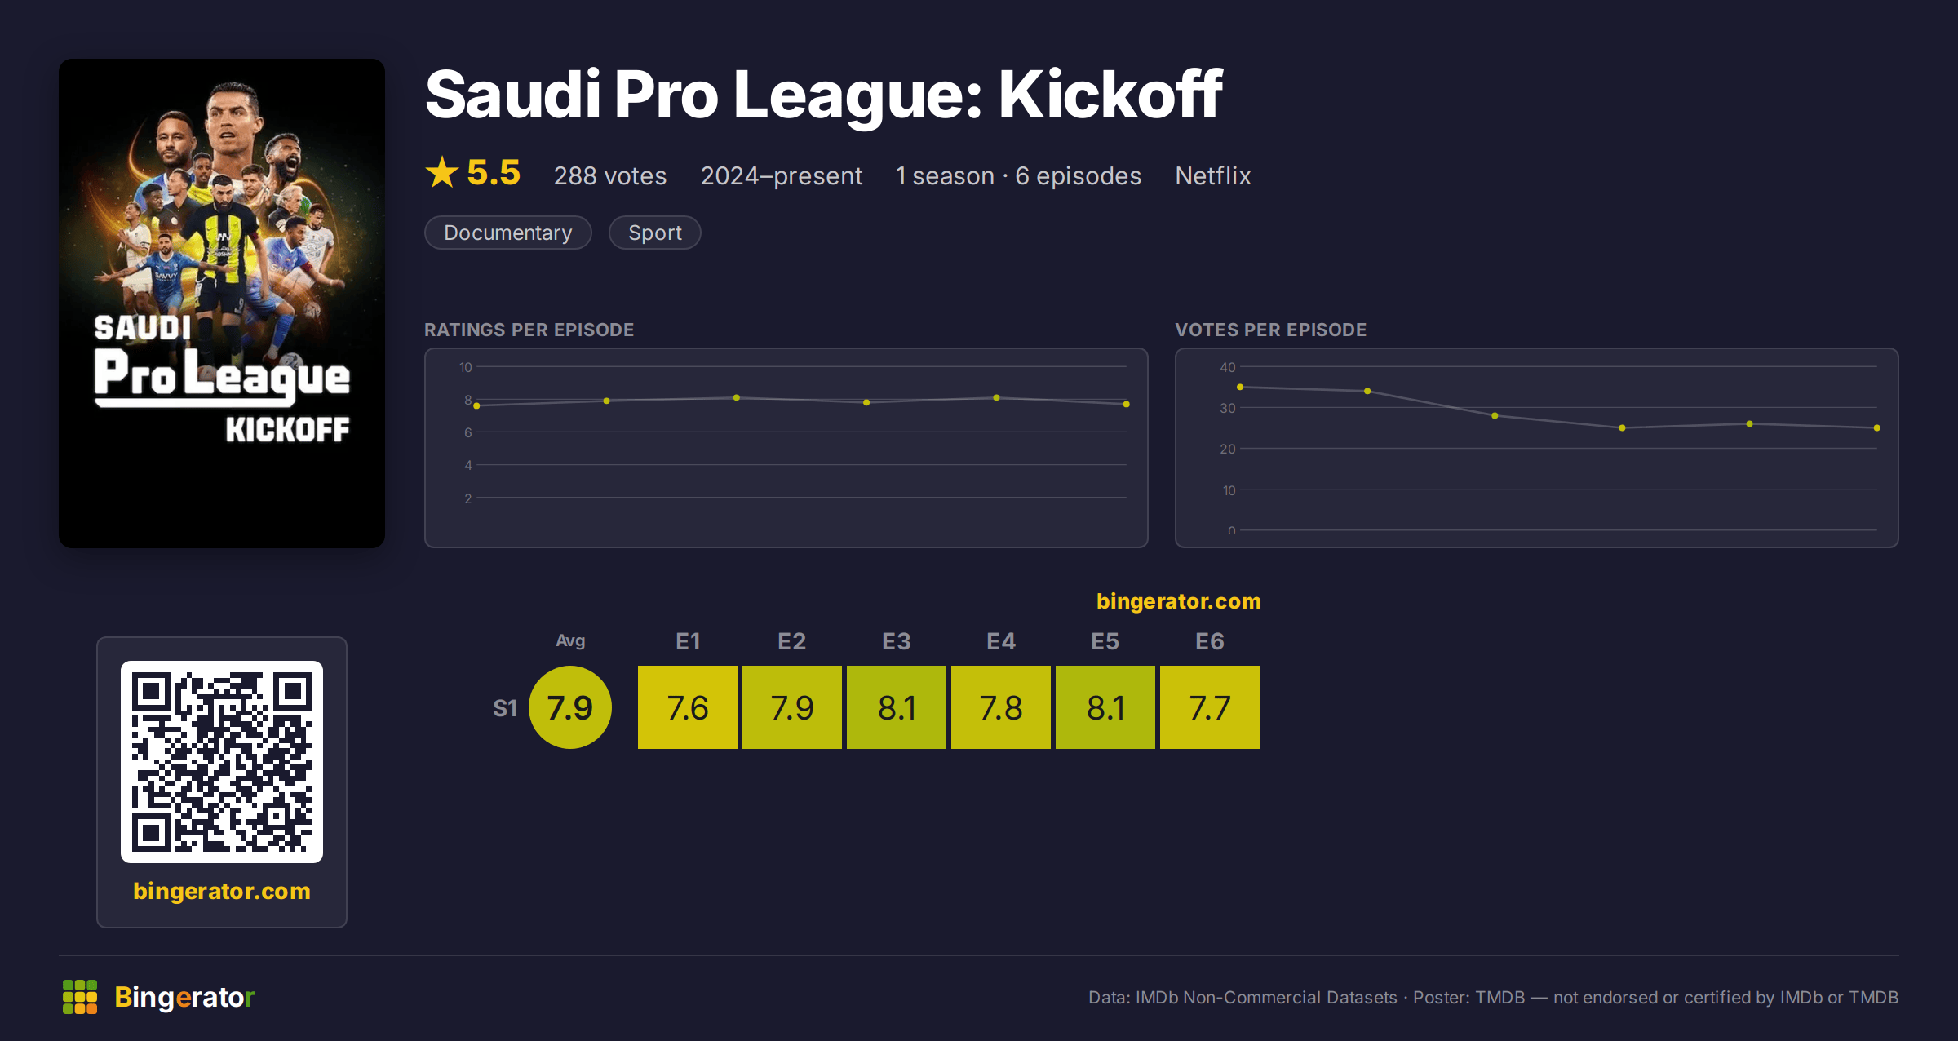Click the E6 rating tile 7.7
Image resolution: width=1958 pixels, height=1041 pixels.
pos(1210,707)
